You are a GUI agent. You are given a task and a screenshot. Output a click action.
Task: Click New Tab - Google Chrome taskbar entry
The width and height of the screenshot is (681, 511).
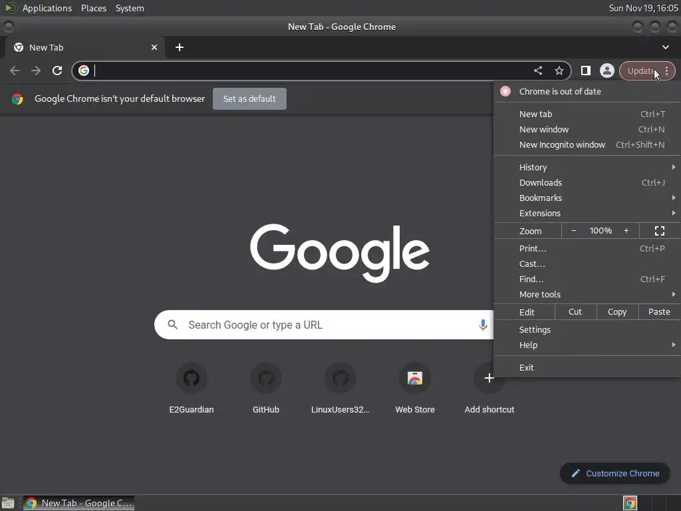(78, 503)
